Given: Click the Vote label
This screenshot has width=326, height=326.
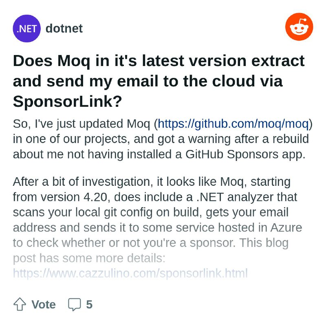Looking at the screenshot, I should pyautogui.click(x=44, y=304).
